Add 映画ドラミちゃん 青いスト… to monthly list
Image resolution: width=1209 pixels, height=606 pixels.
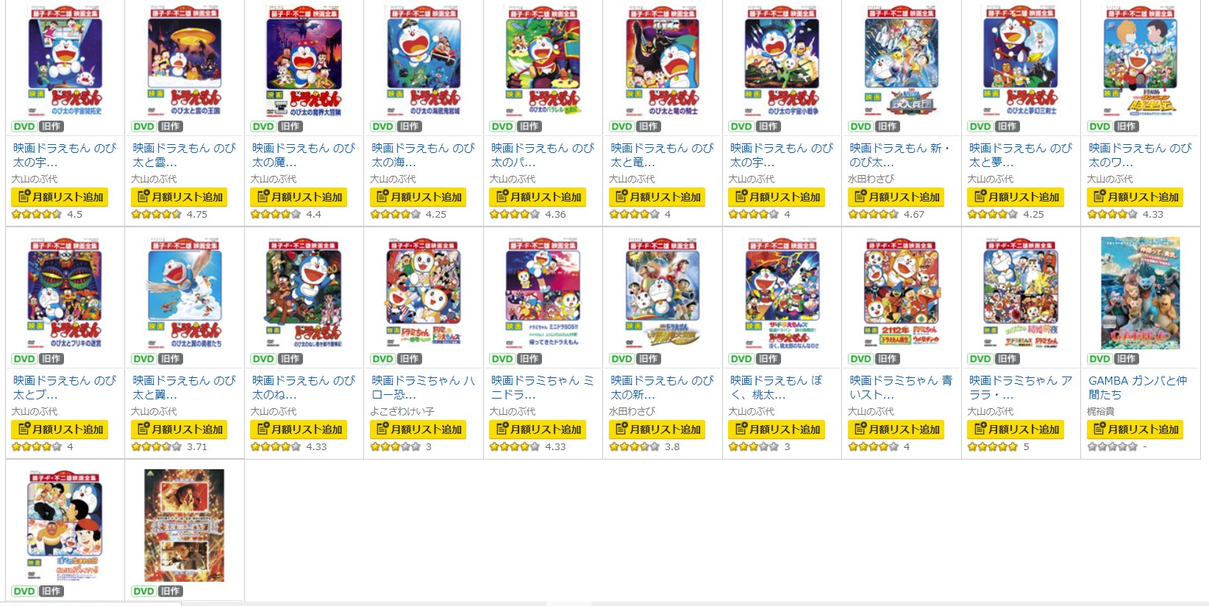896,429
